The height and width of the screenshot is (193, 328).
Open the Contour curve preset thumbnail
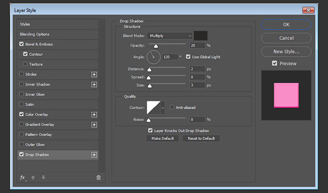click(x=153, y=108)
